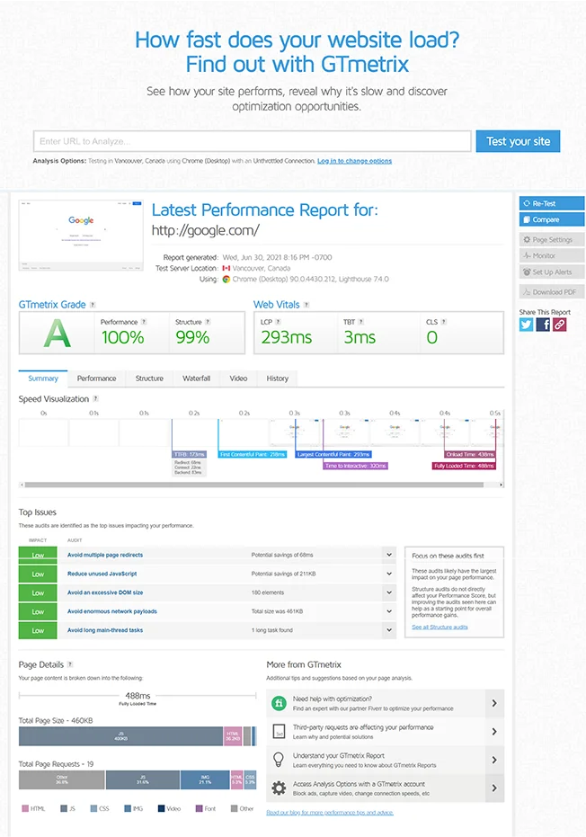
Task: Click TBT help question mark
Action: [361, 322]
